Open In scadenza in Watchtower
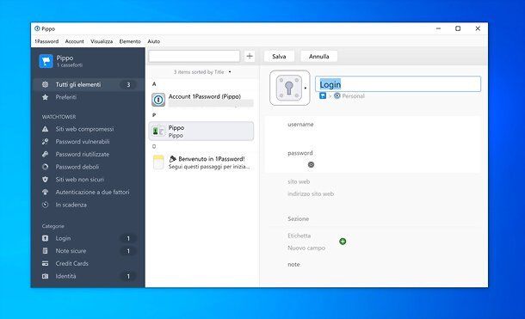 point(88,205)
